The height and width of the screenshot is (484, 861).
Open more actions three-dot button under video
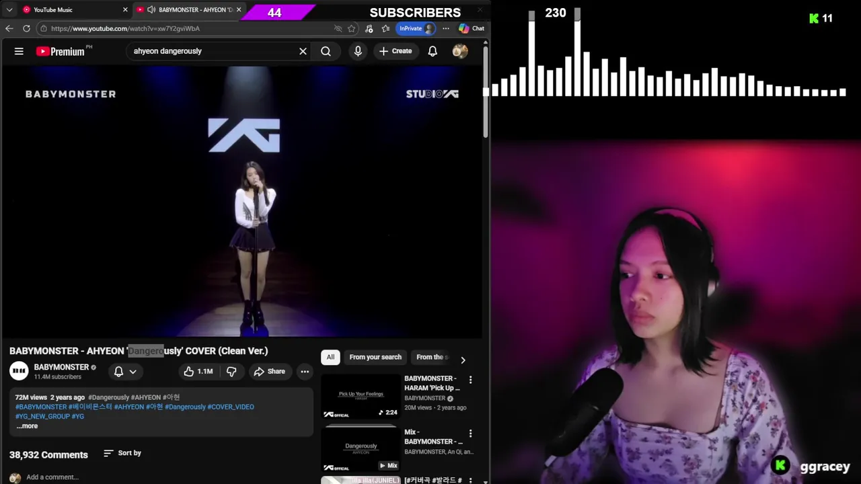[x=305, y=371]
